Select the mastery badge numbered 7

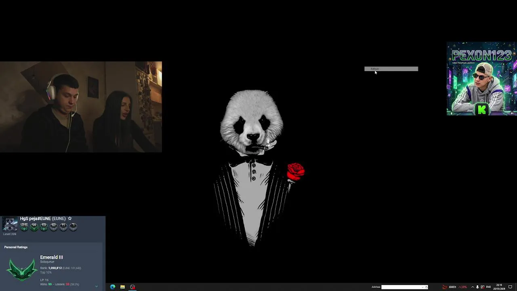tap(73, 227)
